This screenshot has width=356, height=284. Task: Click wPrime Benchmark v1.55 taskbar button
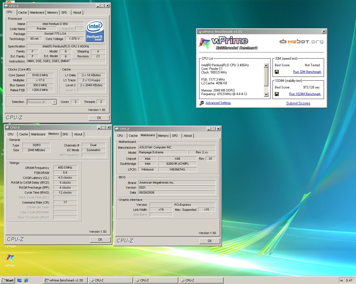[65, 280]
